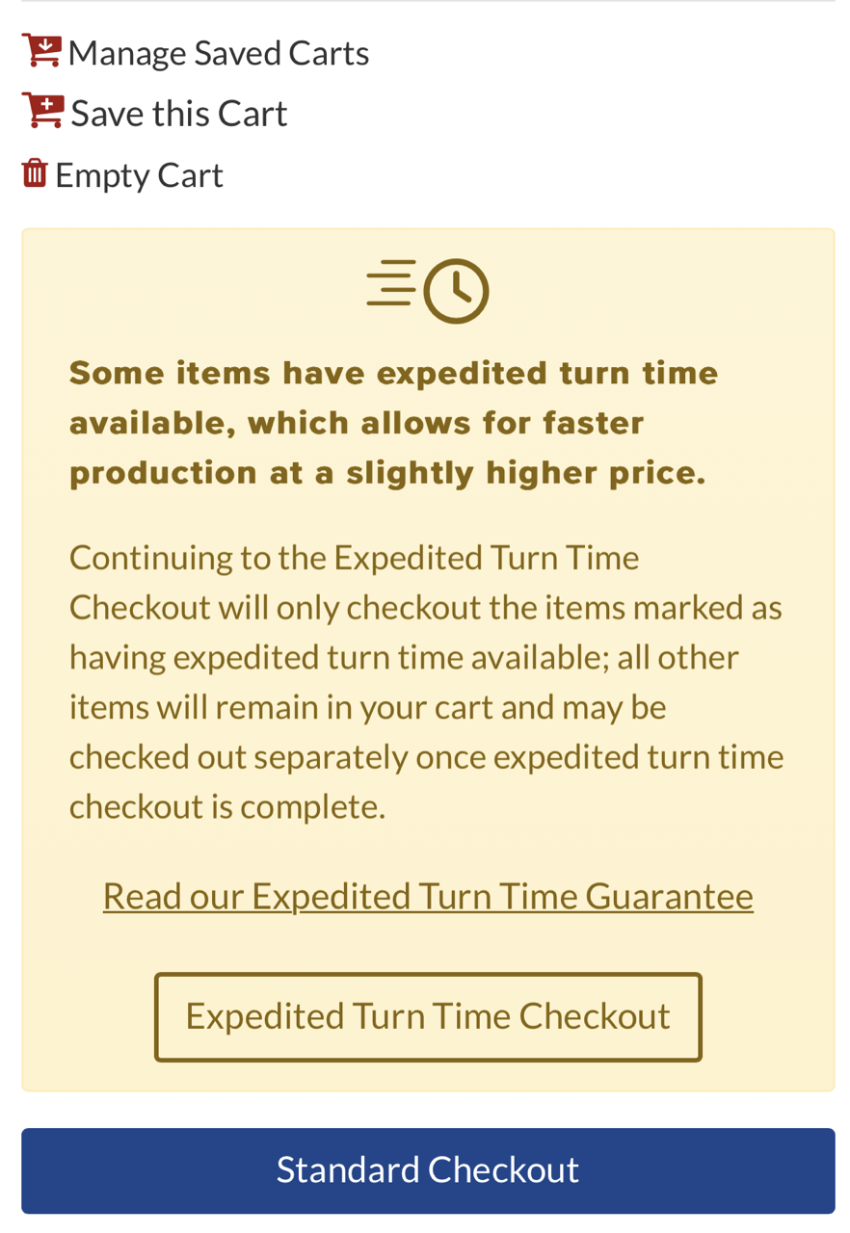Click the expedited turn time notice panel

tap(428, 659)
